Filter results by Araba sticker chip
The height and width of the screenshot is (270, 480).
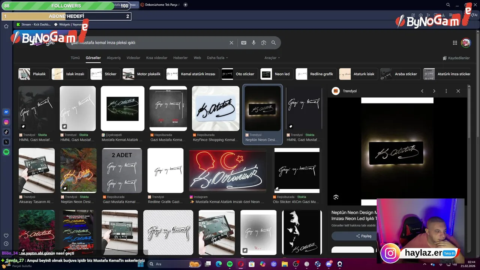(400, 74)
